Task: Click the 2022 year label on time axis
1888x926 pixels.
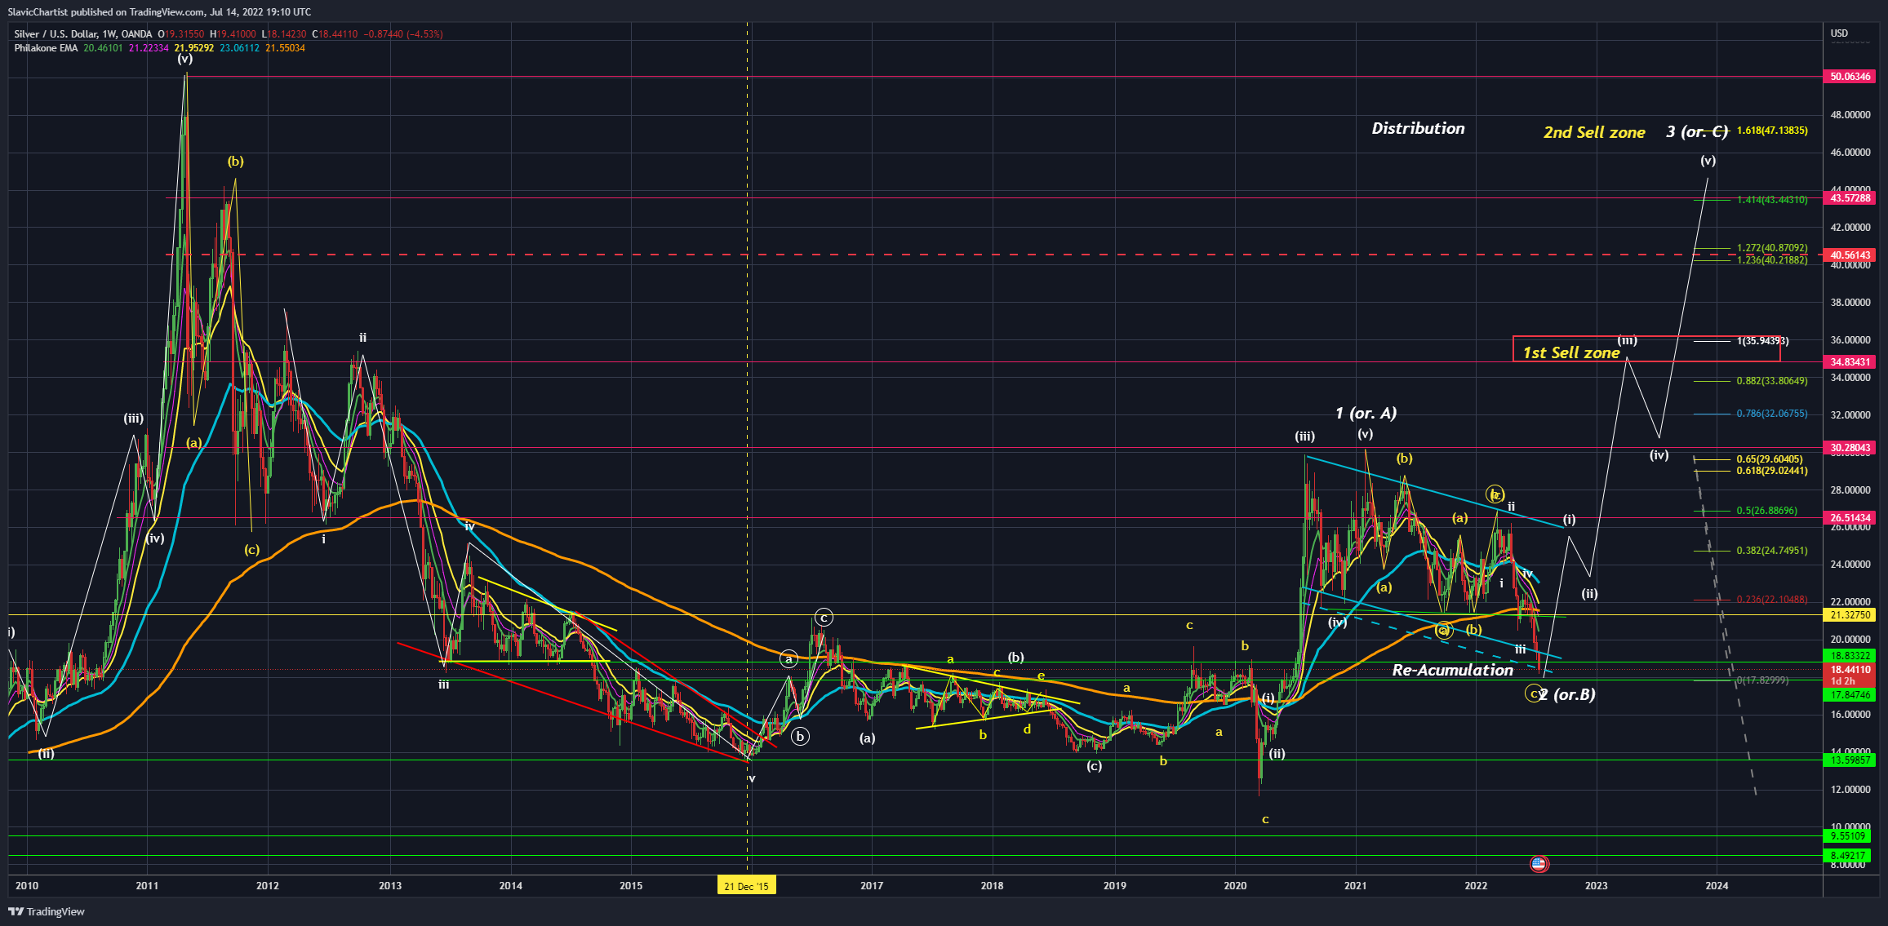Action: click(x=1476, y=886)
